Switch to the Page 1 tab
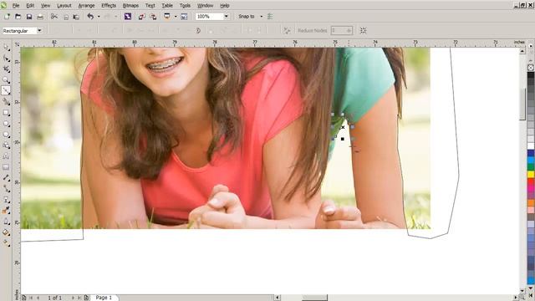Image resolution: width=535 pixels, height=301 pixels. [x=104, y=298]
